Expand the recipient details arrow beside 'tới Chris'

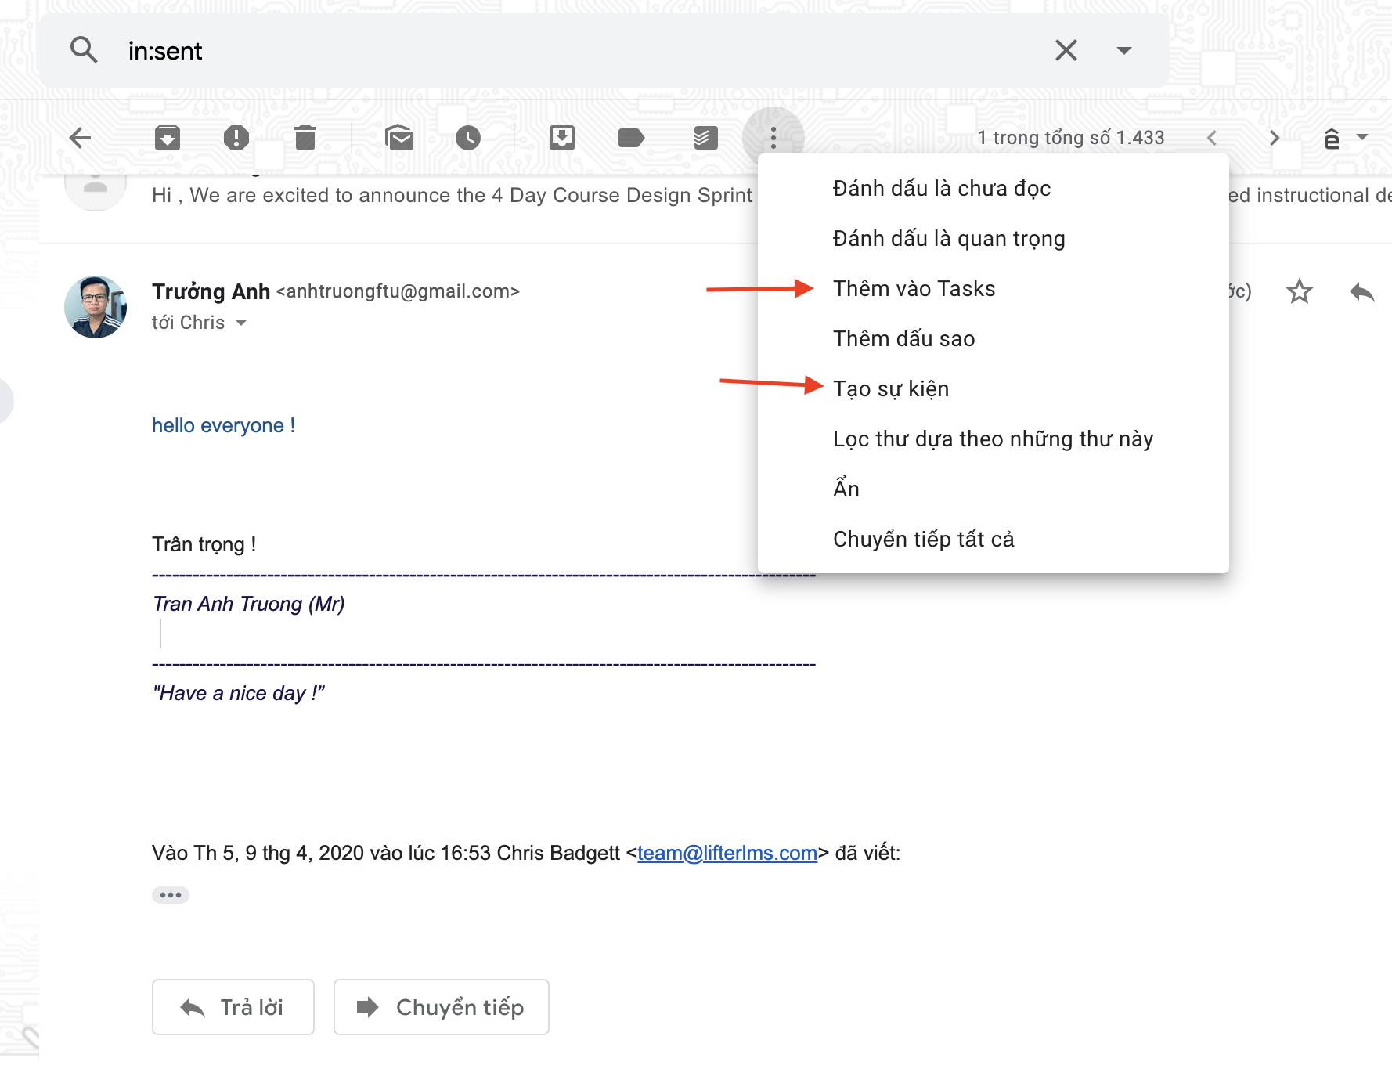tap(241, 323)
